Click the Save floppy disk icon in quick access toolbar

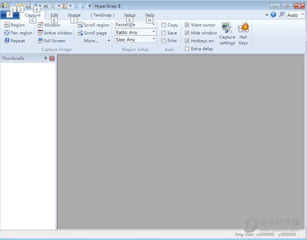click(28, 6)
